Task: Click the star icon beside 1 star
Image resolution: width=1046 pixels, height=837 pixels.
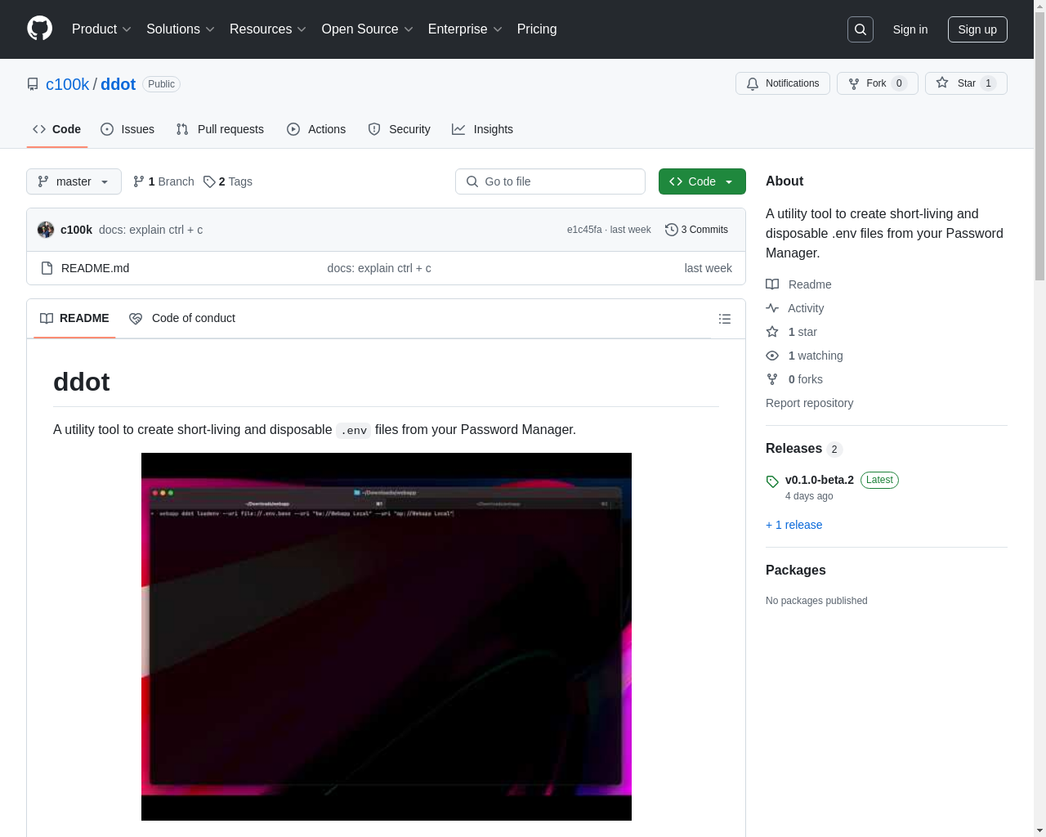Action: pyautogui.click(x=772, y=332)
